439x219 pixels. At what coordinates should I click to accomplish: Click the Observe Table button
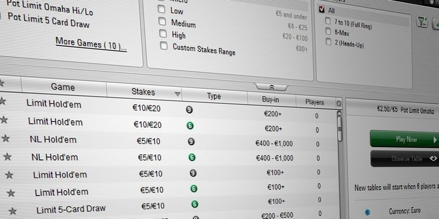404,158
